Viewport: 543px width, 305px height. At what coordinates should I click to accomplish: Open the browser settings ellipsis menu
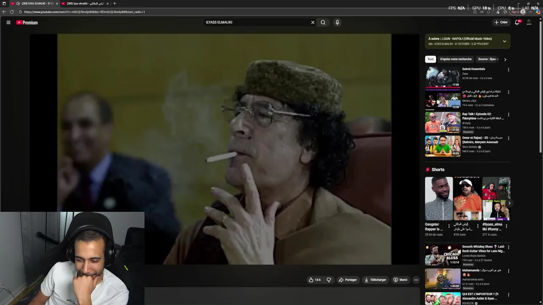[531, 12]
